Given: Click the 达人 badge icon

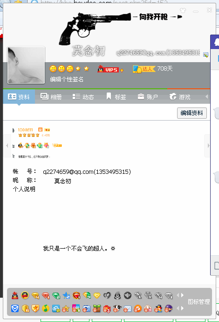Looking at the screenshot, I should [x=144, y=69].
